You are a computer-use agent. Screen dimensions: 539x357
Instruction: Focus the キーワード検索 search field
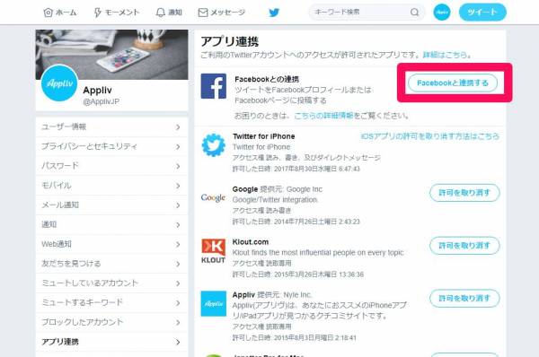click(x=367, y=13)
